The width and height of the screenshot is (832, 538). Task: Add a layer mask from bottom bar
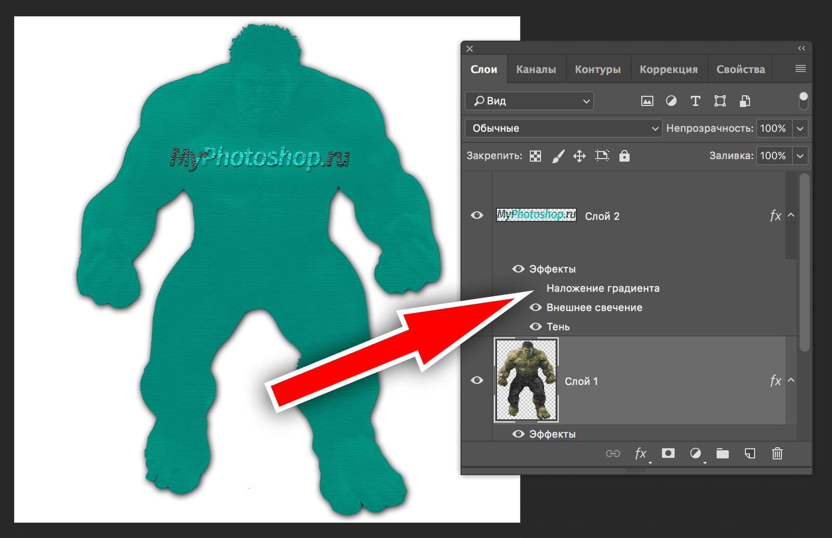(x=668, y=453)
